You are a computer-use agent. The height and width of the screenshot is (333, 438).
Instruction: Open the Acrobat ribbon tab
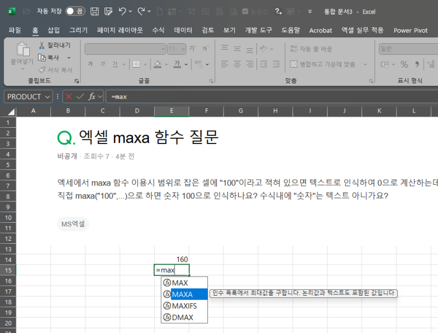pos(321,30)
